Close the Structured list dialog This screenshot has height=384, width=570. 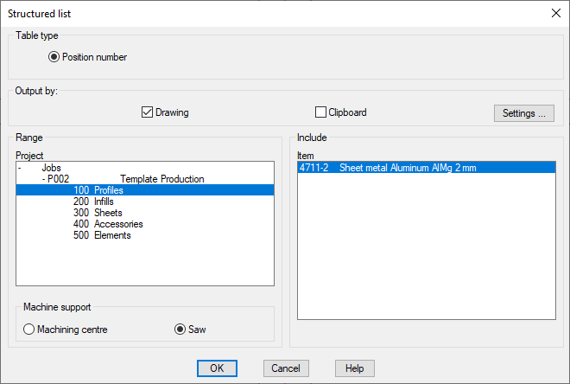click(554, 13)
